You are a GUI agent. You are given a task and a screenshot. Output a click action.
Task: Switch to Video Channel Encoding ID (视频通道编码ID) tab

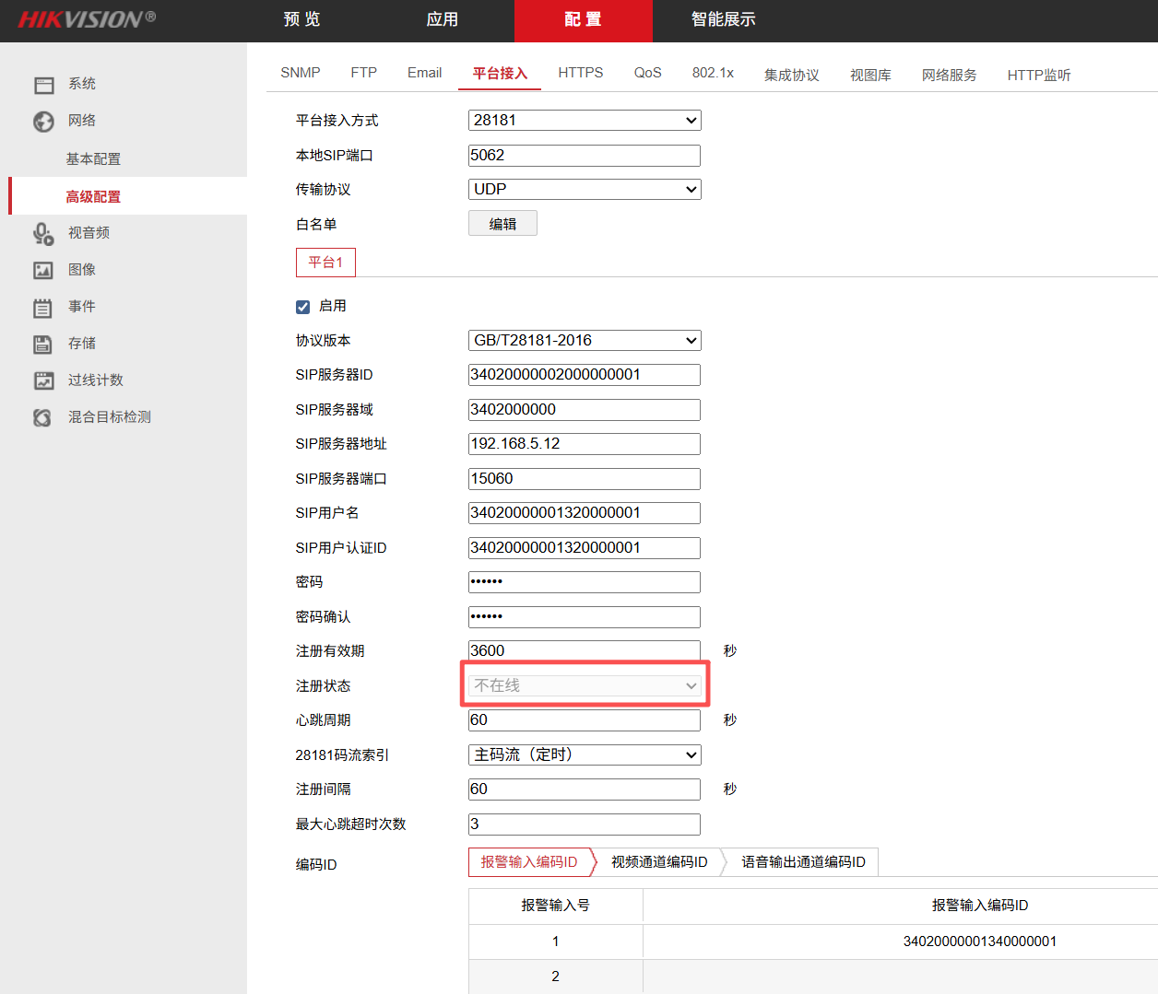click(659, 862)
